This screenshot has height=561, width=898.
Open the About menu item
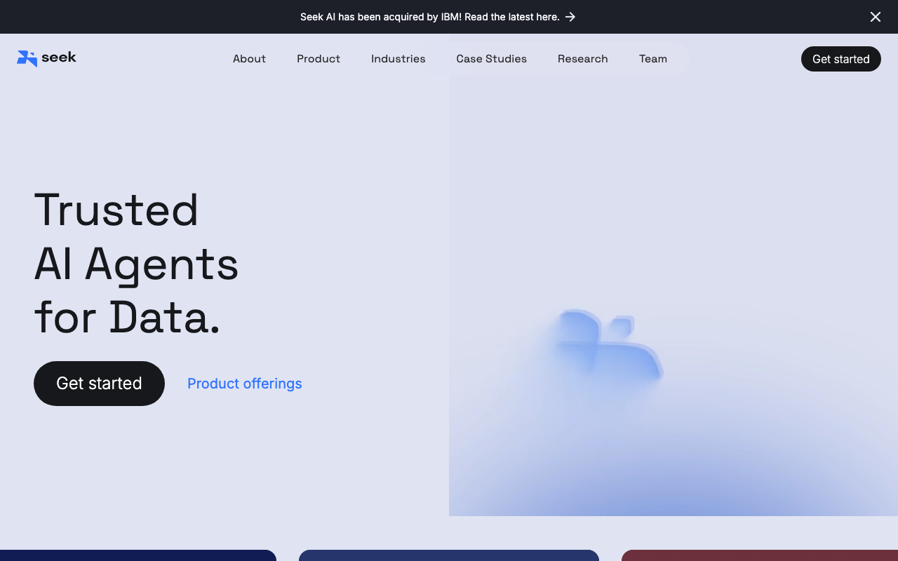coord(249,59)
